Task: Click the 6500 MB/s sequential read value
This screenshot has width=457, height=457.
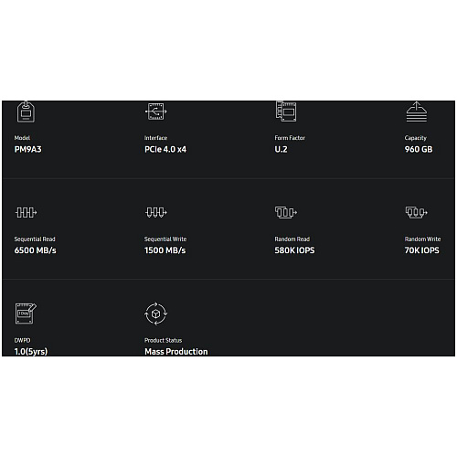Action: tap(35, 250)
